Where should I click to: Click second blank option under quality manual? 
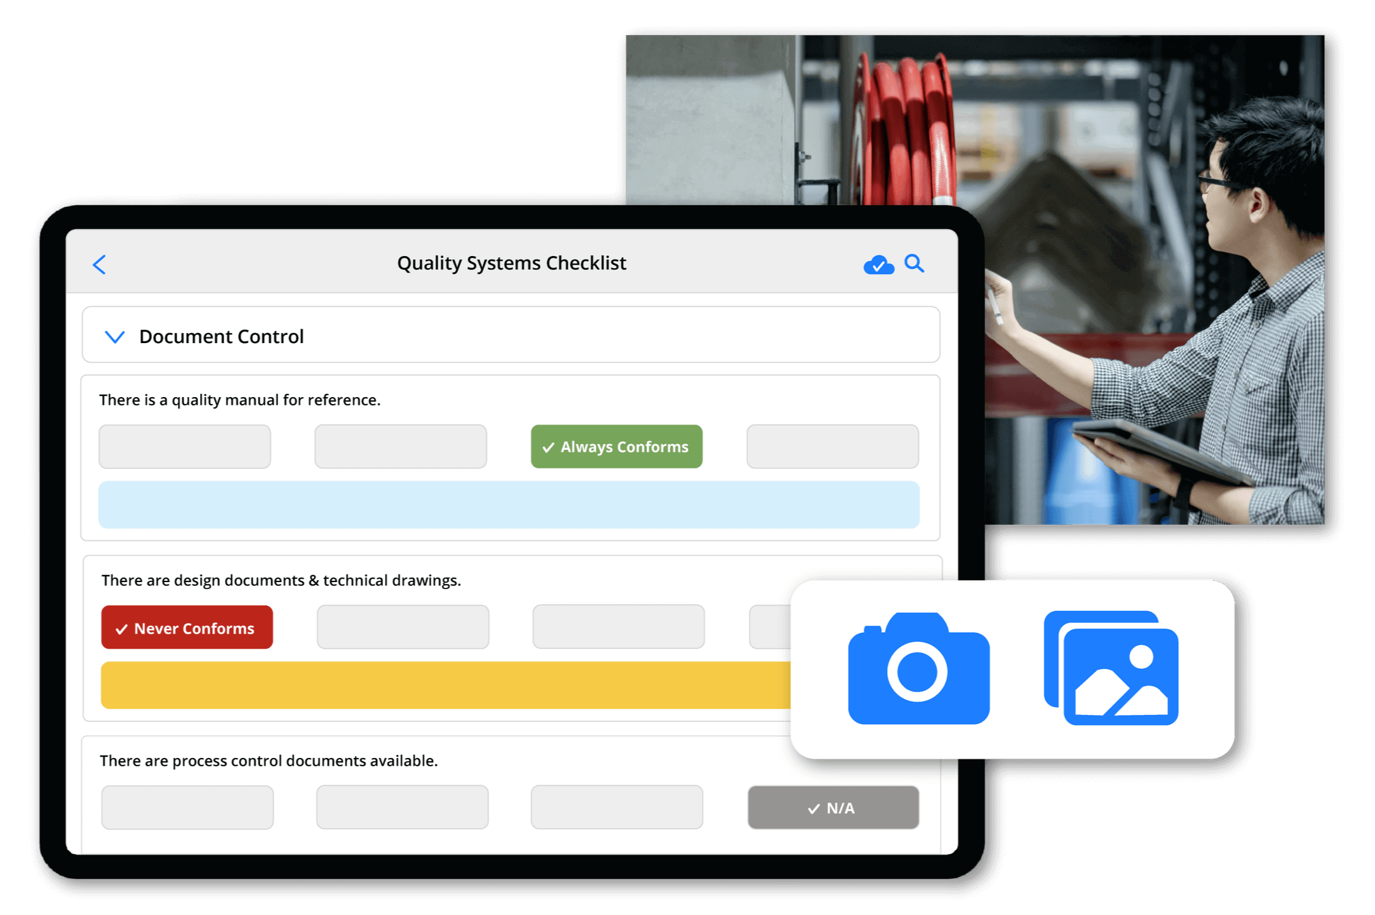pos(401,447)
